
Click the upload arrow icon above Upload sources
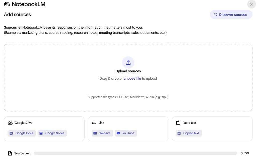(128, 62)
